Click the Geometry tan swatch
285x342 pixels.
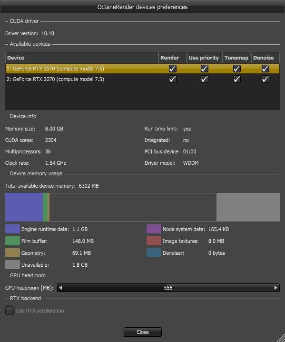point(12,253)
